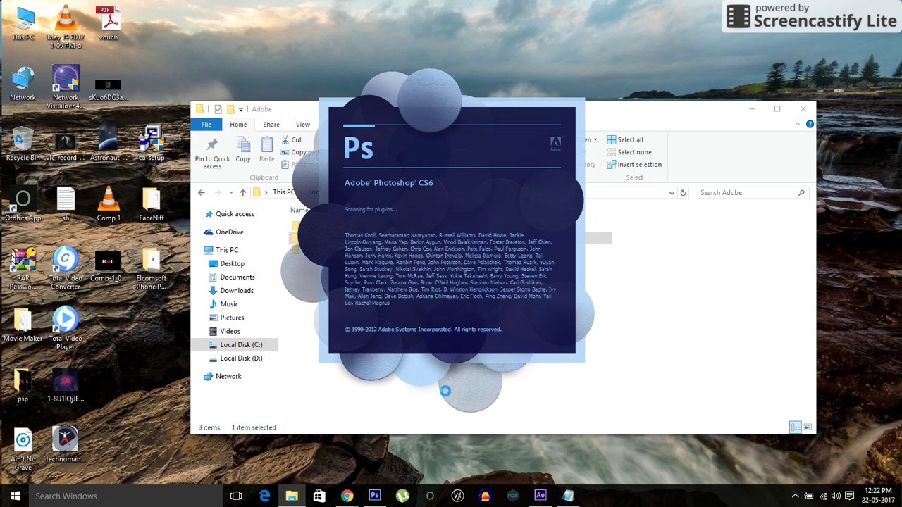Click Properties checkmark icon in title bar

click(x=218, y=109)
